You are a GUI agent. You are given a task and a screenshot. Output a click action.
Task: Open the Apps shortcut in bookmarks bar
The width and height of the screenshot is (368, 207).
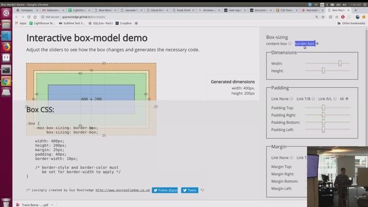21,23
